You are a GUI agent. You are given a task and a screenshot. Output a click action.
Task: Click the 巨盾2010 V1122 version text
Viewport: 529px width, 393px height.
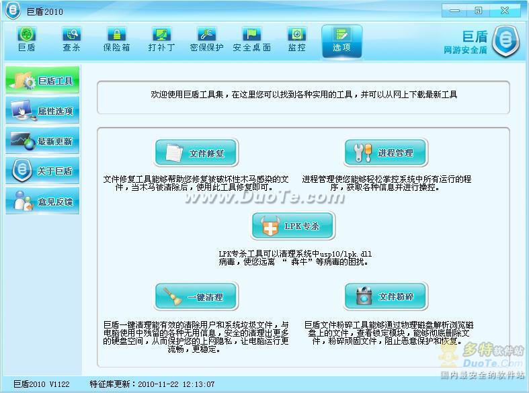point(42,384)
